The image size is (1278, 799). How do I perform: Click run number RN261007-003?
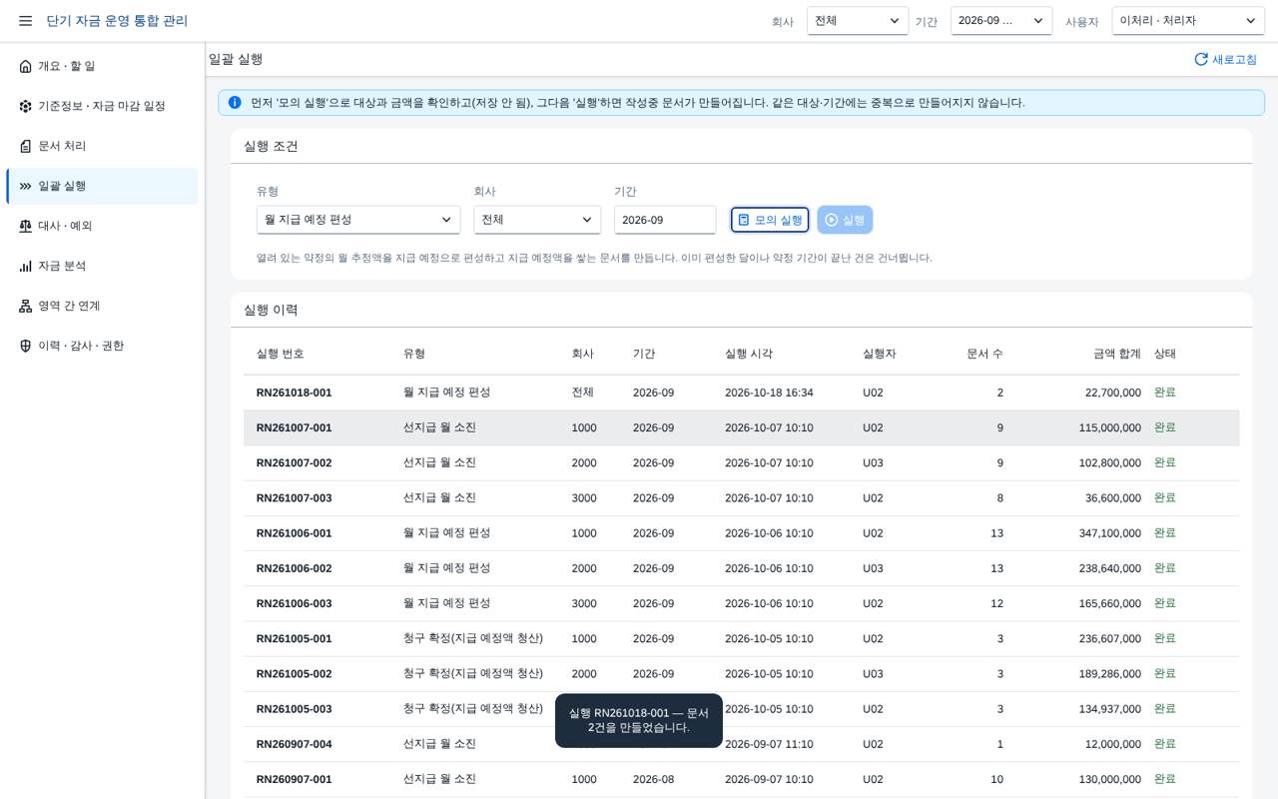[294, 498]
